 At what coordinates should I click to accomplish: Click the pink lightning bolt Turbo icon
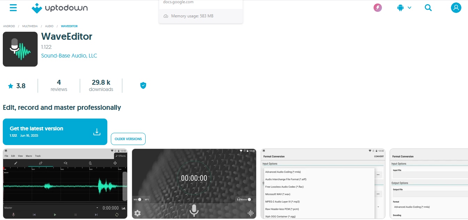coord(378,8)
